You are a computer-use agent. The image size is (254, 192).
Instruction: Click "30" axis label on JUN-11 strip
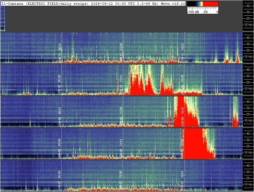[248, 44]
